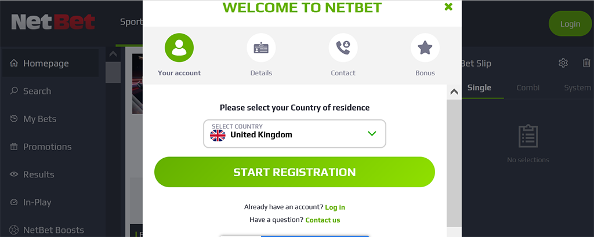Open Promotions in the sidebar
Viewport: 594px width, 237px height.
tap(47, 147)
